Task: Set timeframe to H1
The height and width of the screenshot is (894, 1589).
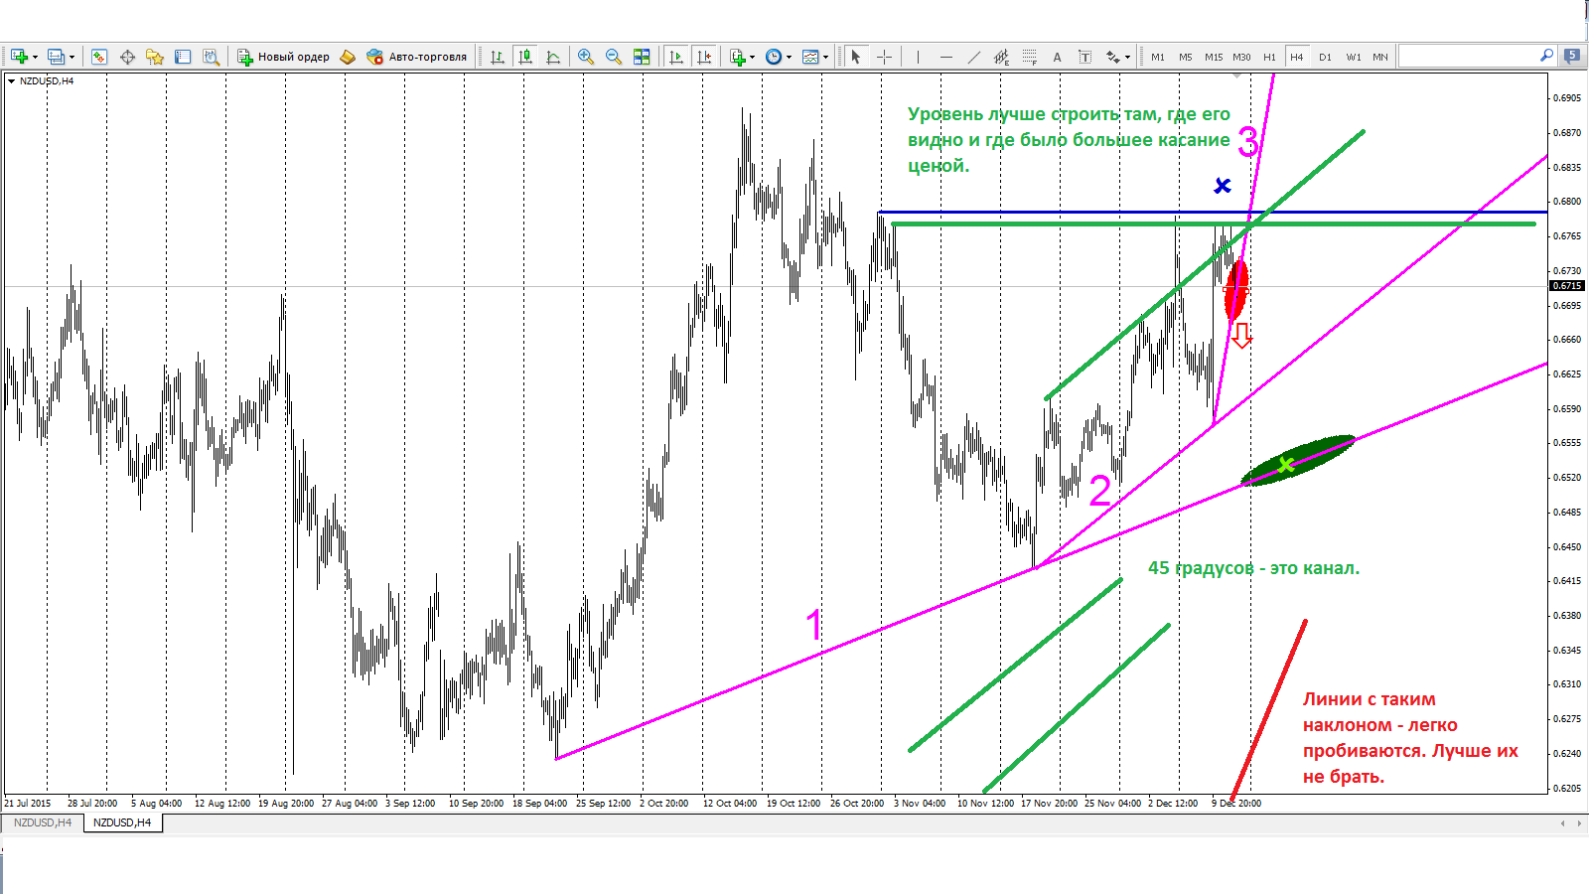Action: [x=1269, y=57]
